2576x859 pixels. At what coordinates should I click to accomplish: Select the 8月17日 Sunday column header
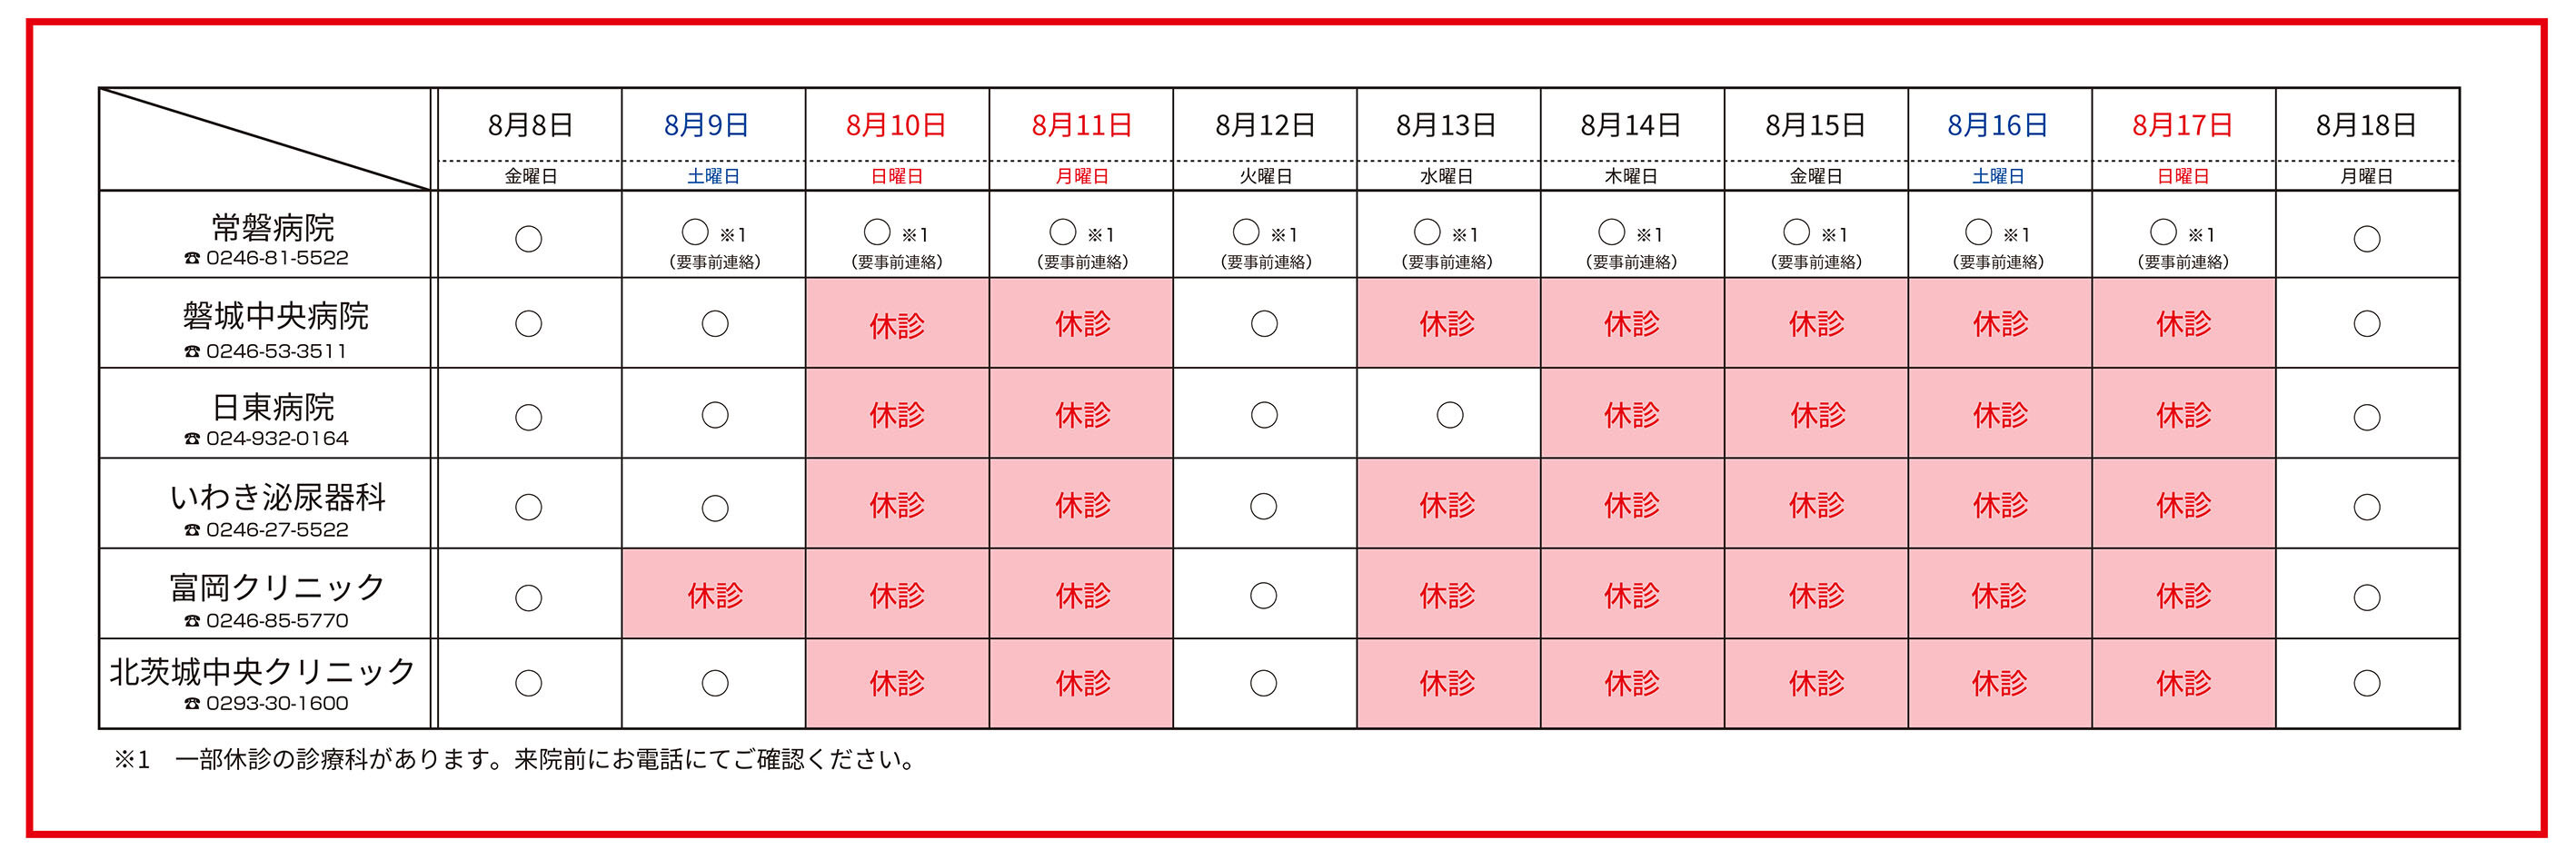(x=2183, y=139)
